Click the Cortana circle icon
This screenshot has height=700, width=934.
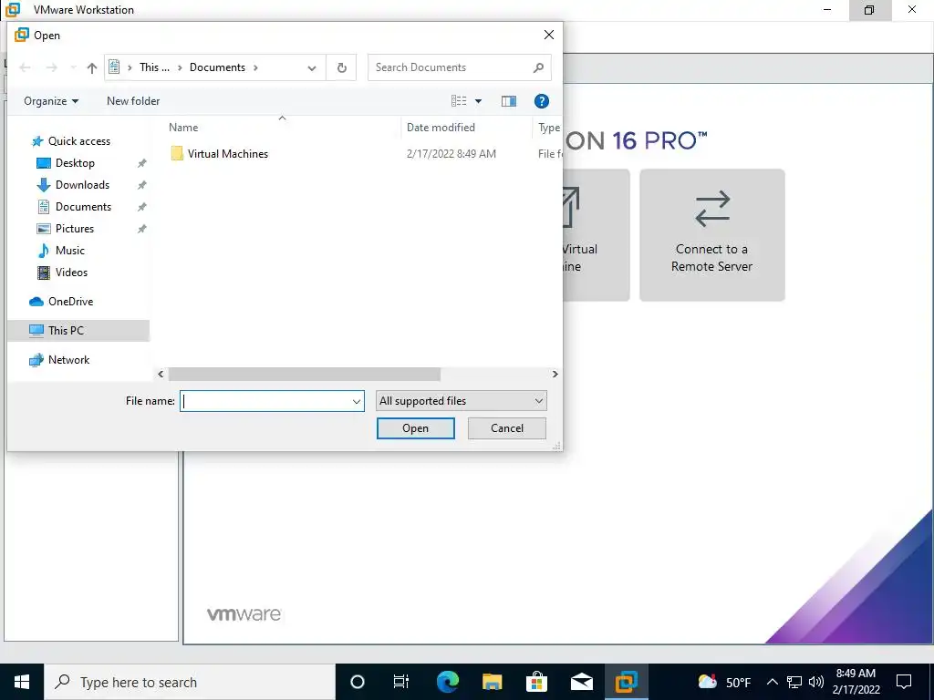pyautogui.click(x=358, y=682)
